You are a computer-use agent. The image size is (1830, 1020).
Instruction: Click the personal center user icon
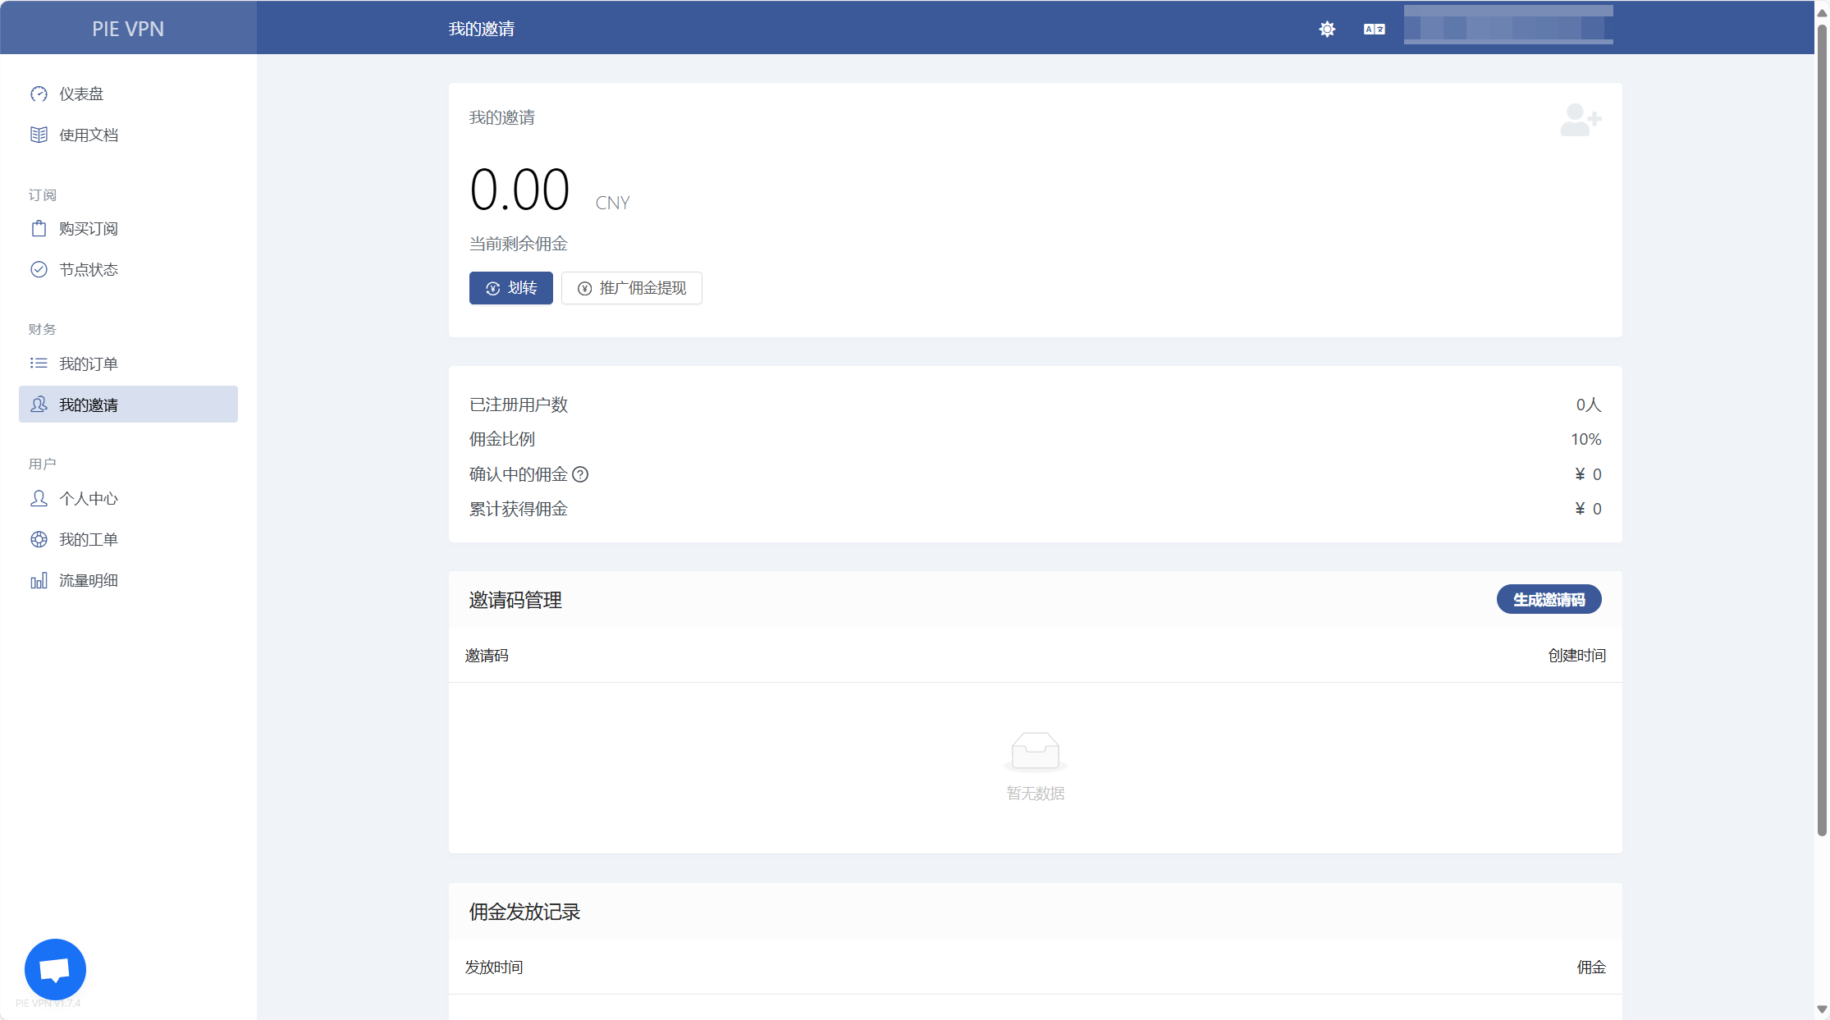(39, 499)
